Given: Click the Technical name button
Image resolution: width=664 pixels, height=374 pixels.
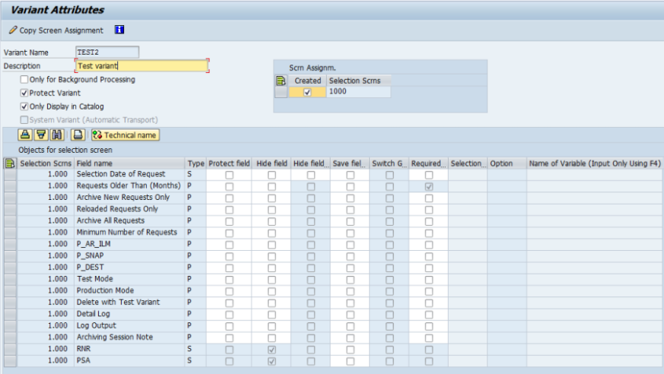Looking at the screenshot, I should 125,135.
